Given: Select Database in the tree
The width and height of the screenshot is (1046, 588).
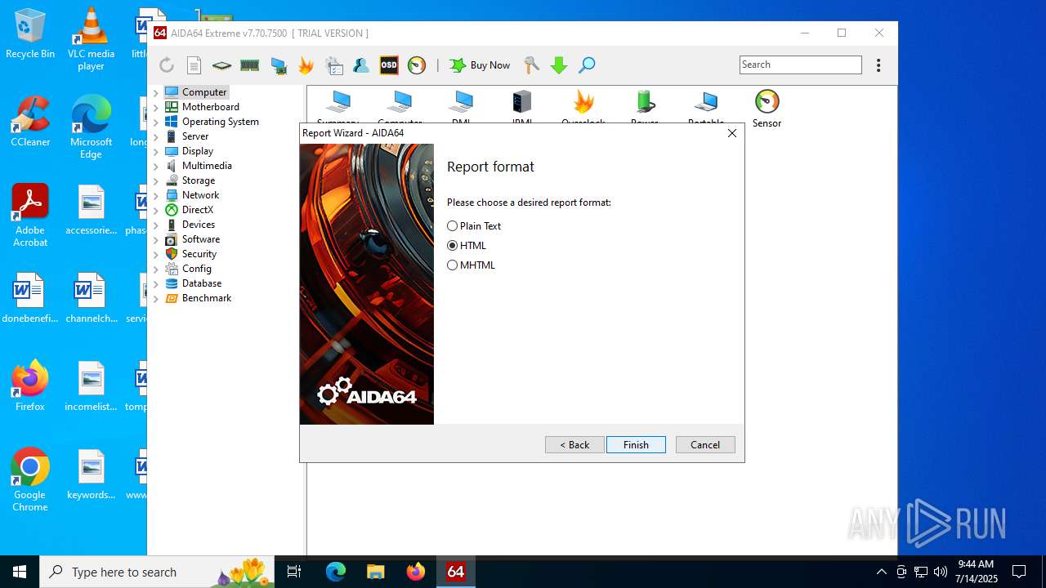Looking at the screenshot, I should coord(202,283).
